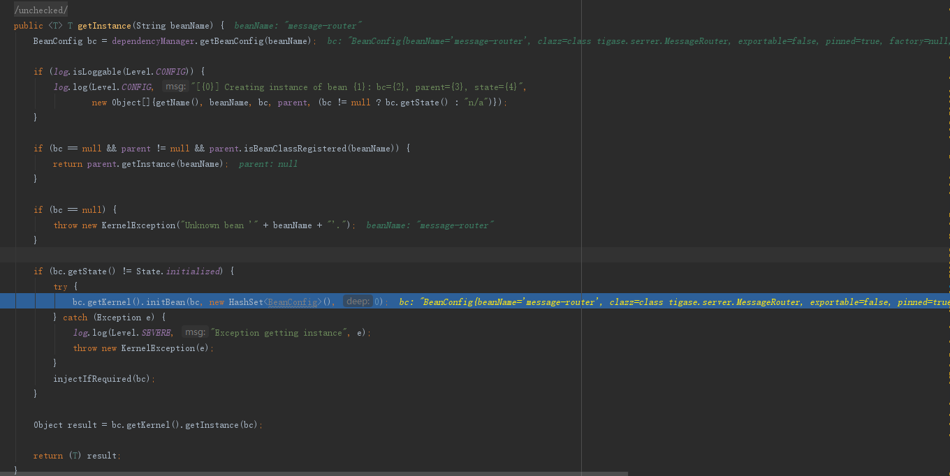
Task: Expand the folded /unchecked/ annotation
Action: [x=41, y=10]
